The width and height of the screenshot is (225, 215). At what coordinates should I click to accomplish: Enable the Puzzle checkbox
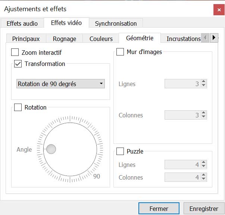coord(120,151)
